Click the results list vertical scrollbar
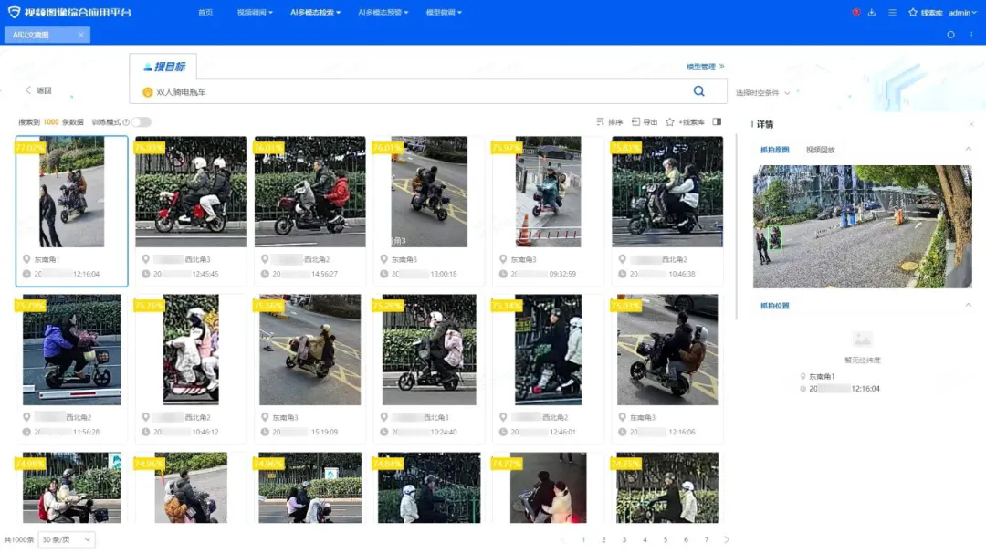 (736, 228)
